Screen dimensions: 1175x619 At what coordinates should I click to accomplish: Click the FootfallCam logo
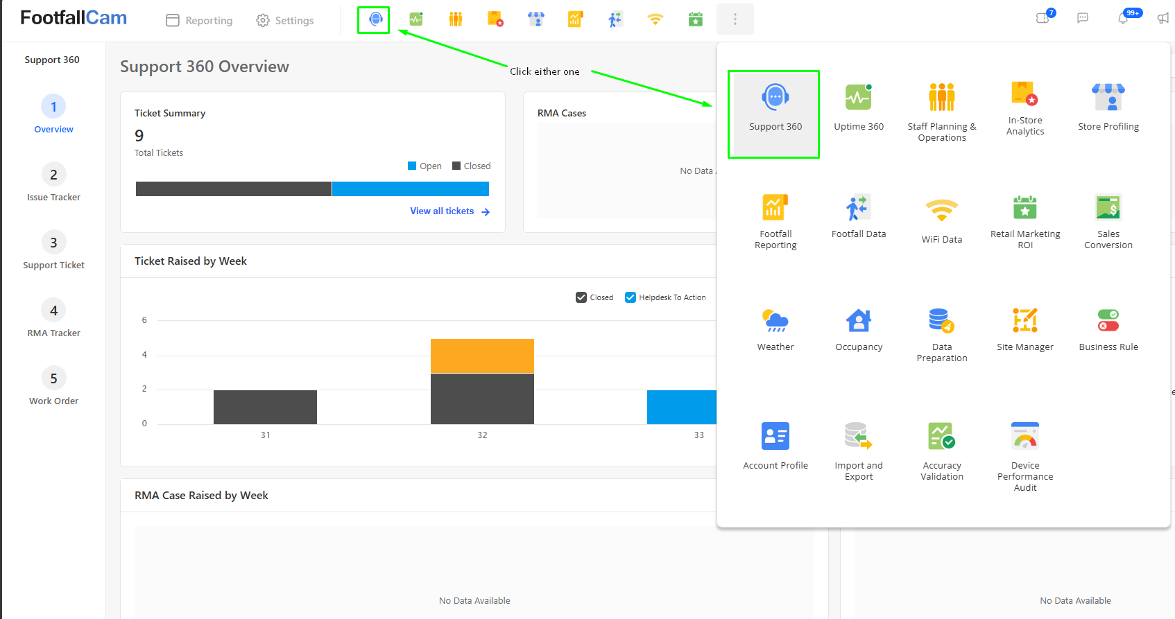(x=74, y=18)
